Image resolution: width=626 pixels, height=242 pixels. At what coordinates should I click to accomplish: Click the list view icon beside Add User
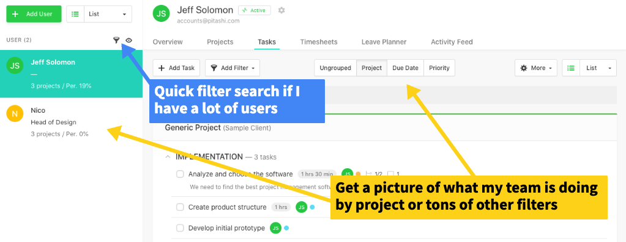[75, 14]
